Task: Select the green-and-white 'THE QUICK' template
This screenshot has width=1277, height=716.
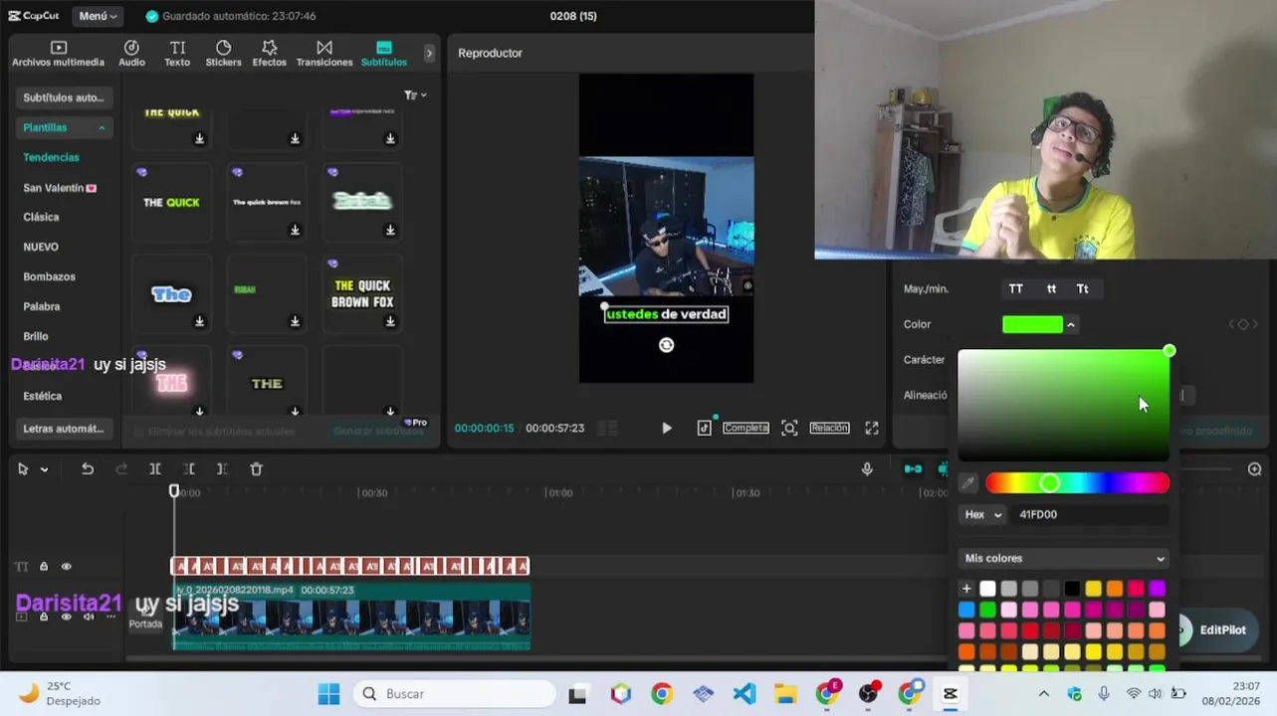Action: coord(171,203)
